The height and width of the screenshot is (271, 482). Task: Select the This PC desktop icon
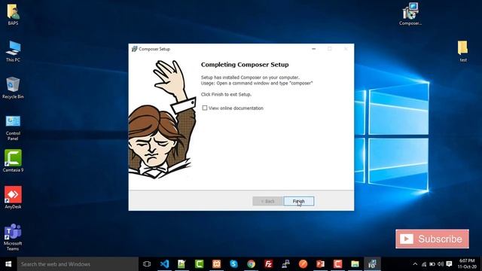[13, 51]
